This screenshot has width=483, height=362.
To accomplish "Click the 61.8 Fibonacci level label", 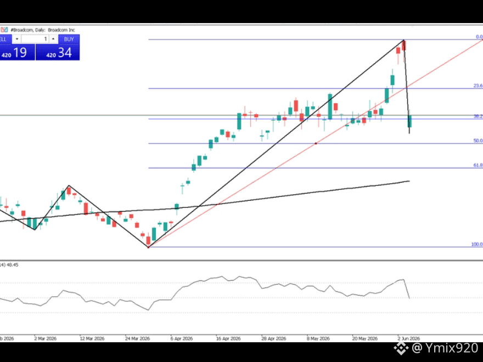I will click(x=478, y=165).
